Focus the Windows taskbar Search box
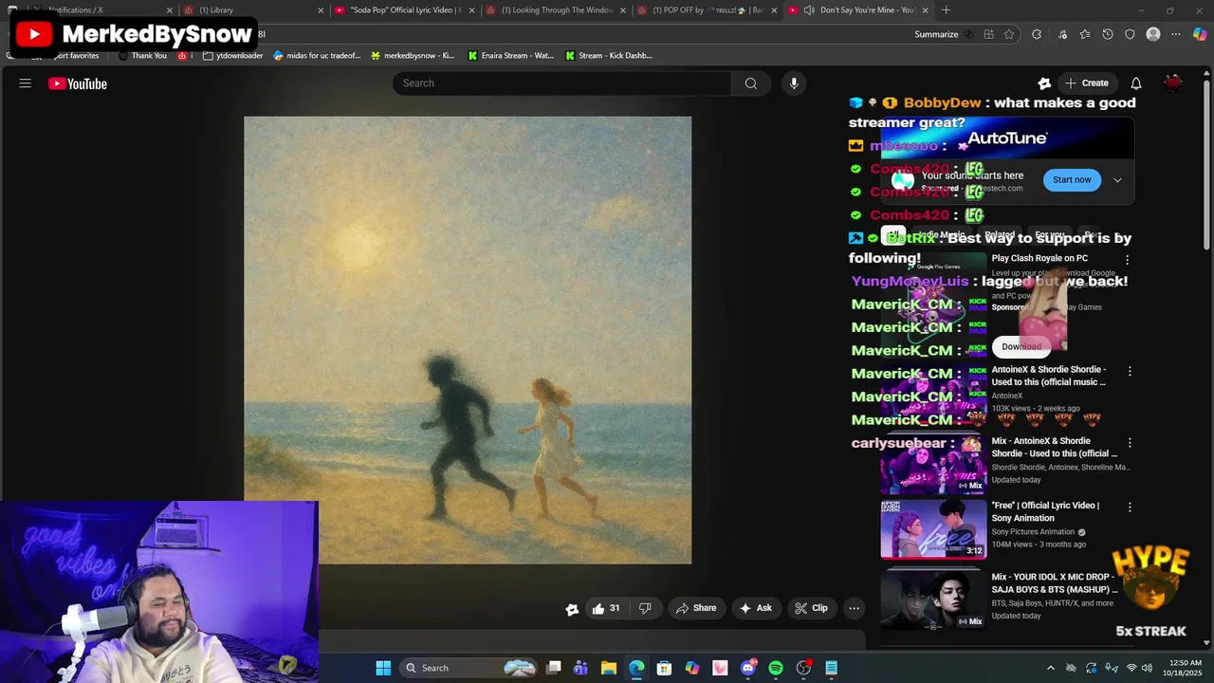This screenshot has width=1214, height=683. (469, 668)
